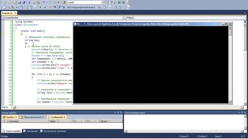This screenshot has width=248, height=139.
Task: Open the Окно интерпретации panel options arrow
Action: pos(239,112)
